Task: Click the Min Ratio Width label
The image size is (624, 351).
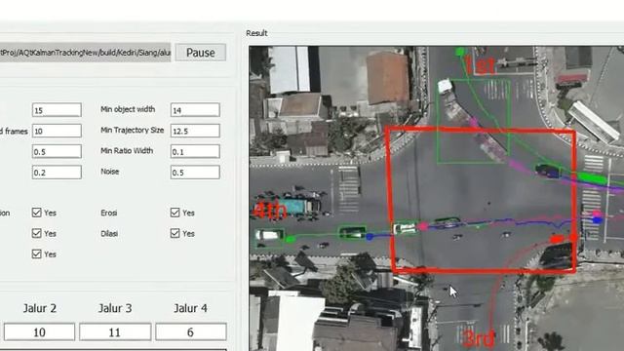Action: point(127,151)
